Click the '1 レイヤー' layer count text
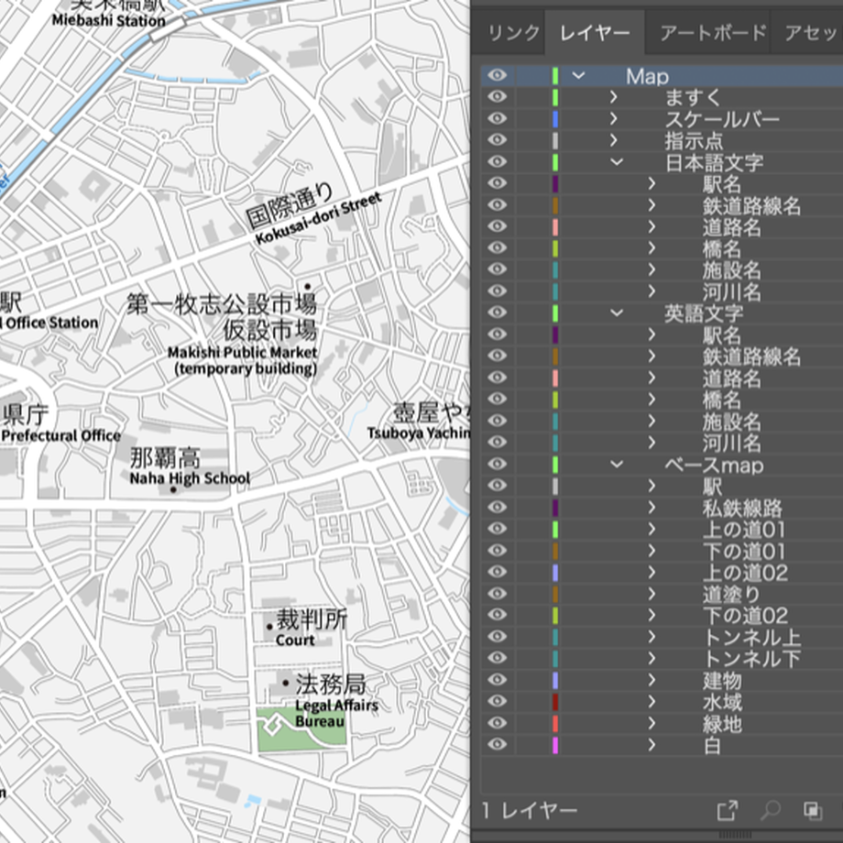 (x=531, y=810)
